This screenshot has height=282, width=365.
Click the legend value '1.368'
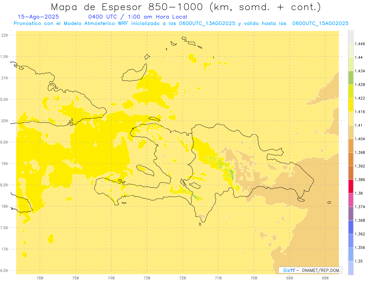[x=359, y=220]
